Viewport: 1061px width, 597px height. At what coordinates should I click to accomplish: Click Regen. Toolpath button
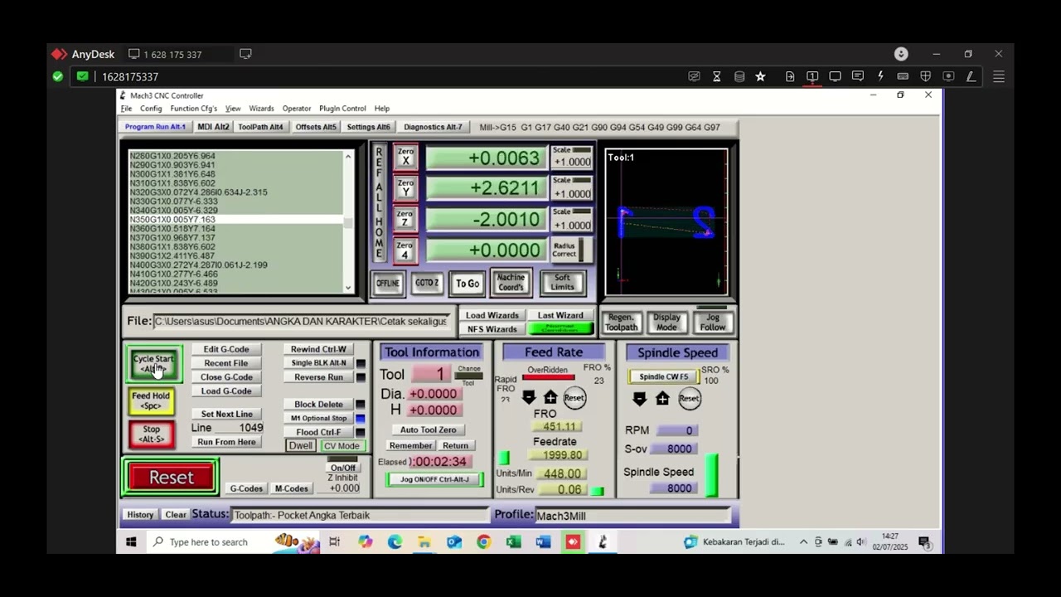(x=621, y=323)
